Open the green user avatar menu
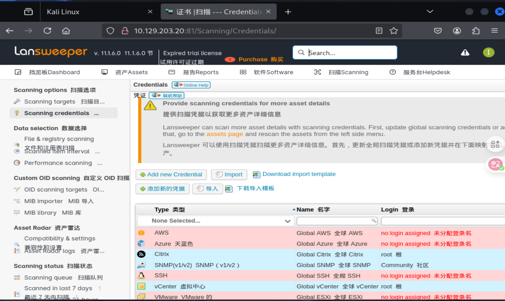Viewport: 505px width, 301px height. coord(489,52)
